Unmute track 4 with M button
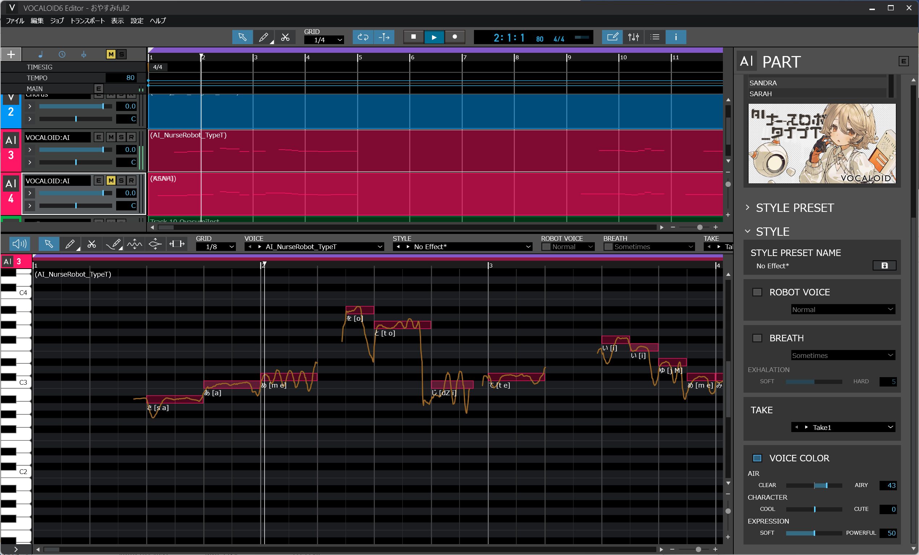Screen dimensions: 919x555 (x=111, y=180)
